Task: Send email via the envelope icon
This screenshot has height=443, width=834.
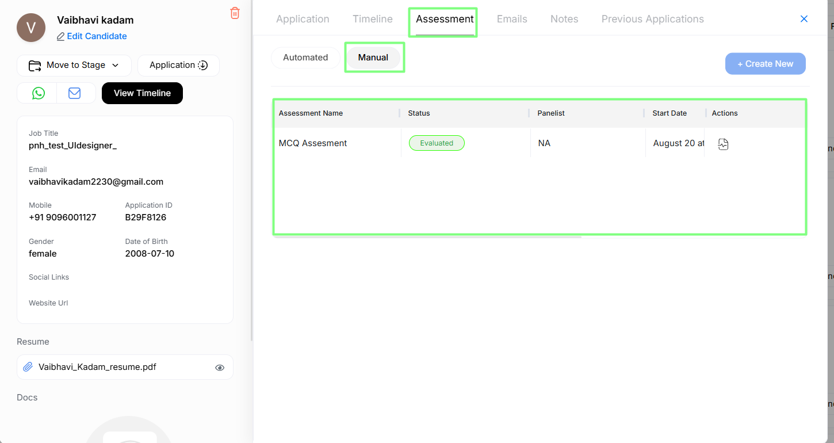Action: coord(75,93)
